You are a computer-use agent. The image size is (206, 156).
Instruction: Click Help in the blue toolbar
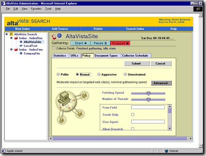click(174, 29)
